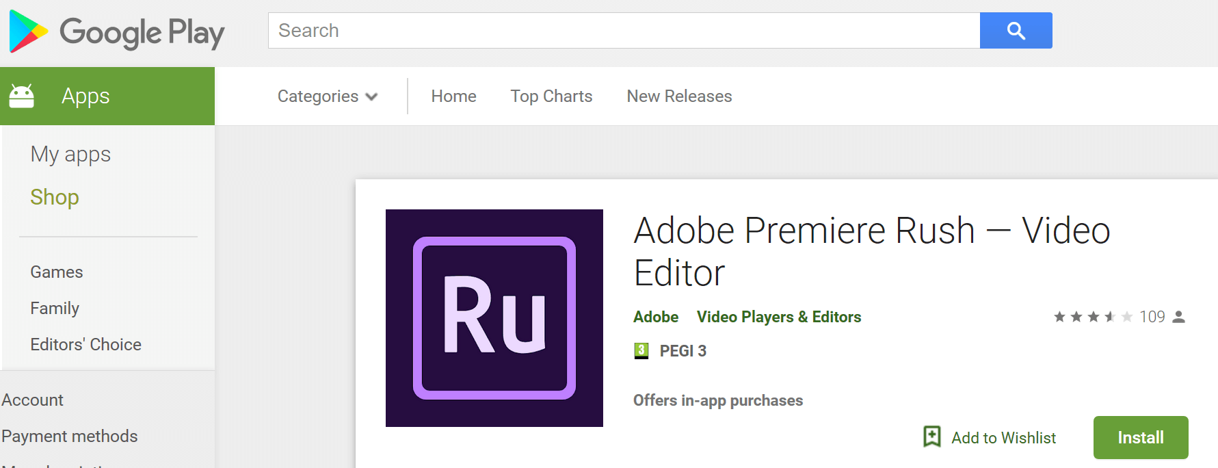This screenshot has width=1218, height=468.
Task: Click the Add to Wishlist bookmark icon
Action: pyautogui.click(x=932, y=437)
